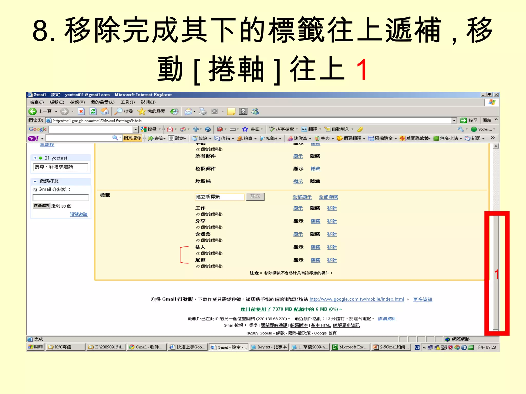This screenshot has height=394, width=526.
Task: Click 全部隱藏 to hide all labels
Action: click(x=328, y=197)
